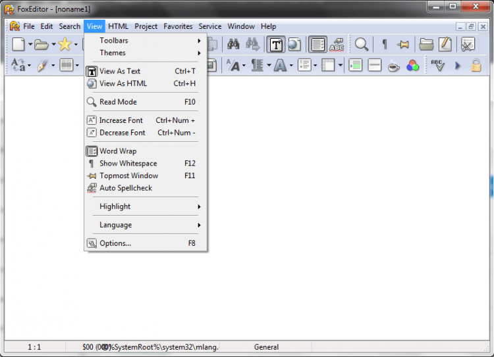The width and height of the screenshot is (494, 357).
Task: Click the ABC checkmark spell check icon
Action: (437, 65)
